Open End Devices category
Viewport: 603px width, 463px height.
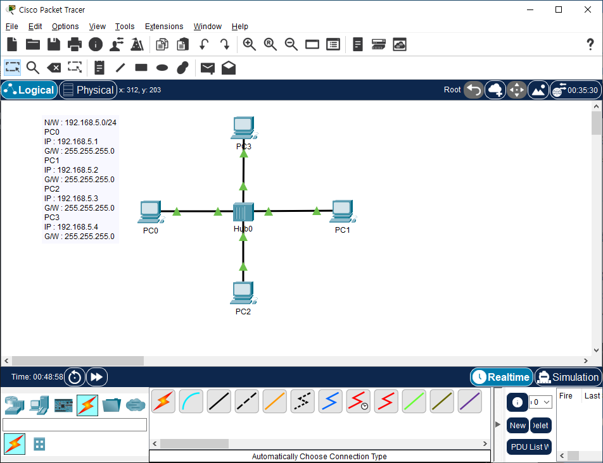click(x=39, y=405)
